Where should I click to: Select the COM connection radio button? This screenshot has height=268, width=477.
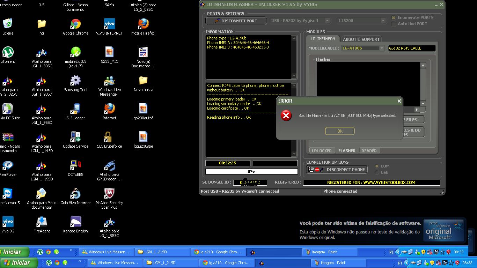click(377, 166)
